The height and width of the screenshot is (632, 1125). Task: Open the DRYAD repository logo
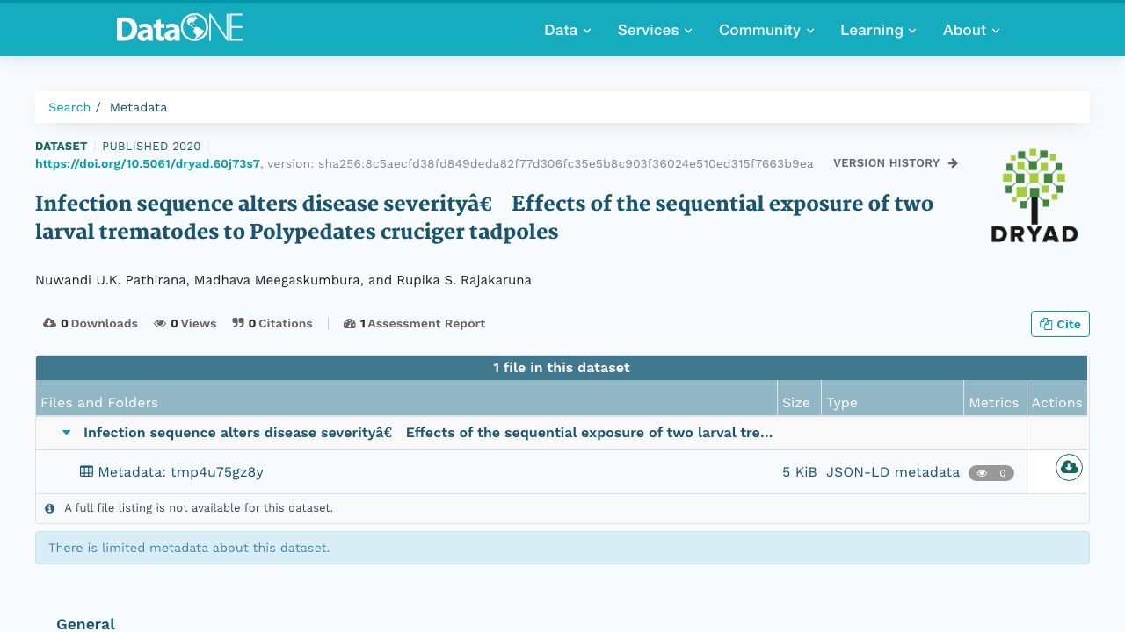[x=1034, y=196]
